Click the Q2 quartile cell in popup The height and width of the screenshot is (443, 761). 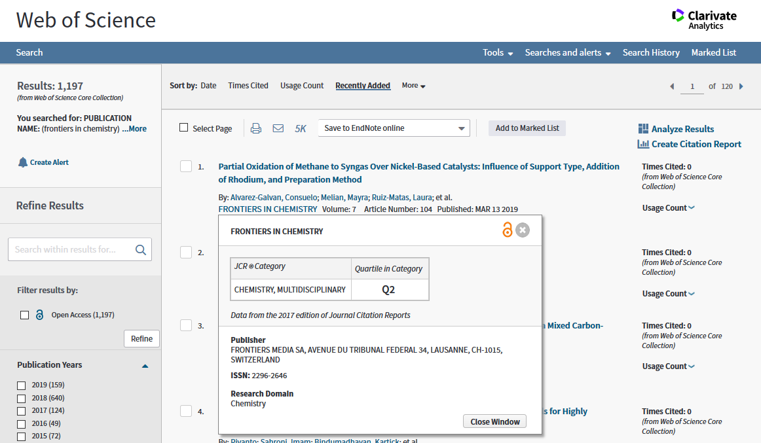click(x=390, y=290)
